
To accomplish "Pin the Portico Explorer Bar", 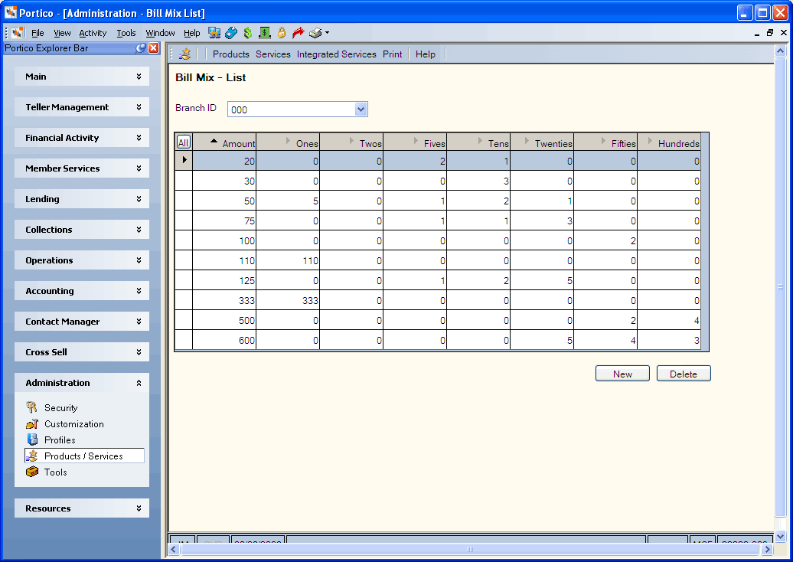I will click(x=141, y=48).
